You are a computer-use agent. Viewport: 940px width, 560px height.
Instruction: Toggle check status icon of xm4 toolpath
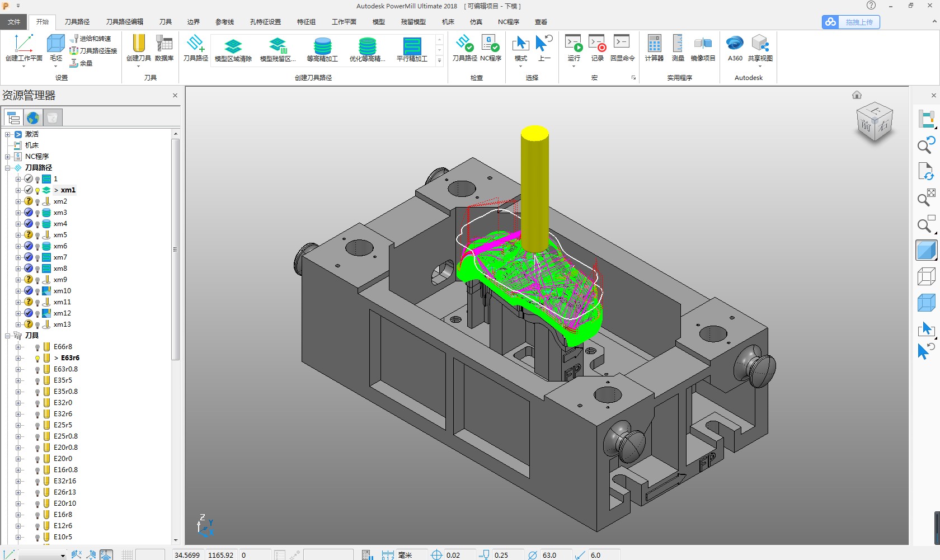pyautogui.click(x=29, y=224)
